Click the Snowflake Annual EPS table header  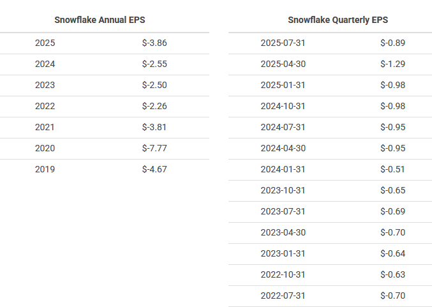click(104, 20)
